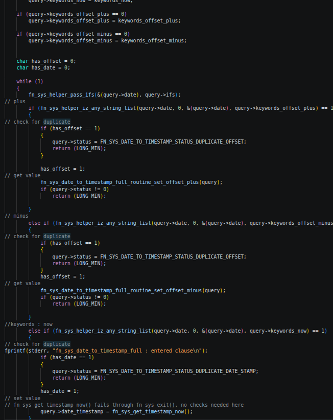Click "fn_sys_date_to_timestamp_full_routine_set_offset_plus(query);"

pyautogui.click(x=131, y=182)
